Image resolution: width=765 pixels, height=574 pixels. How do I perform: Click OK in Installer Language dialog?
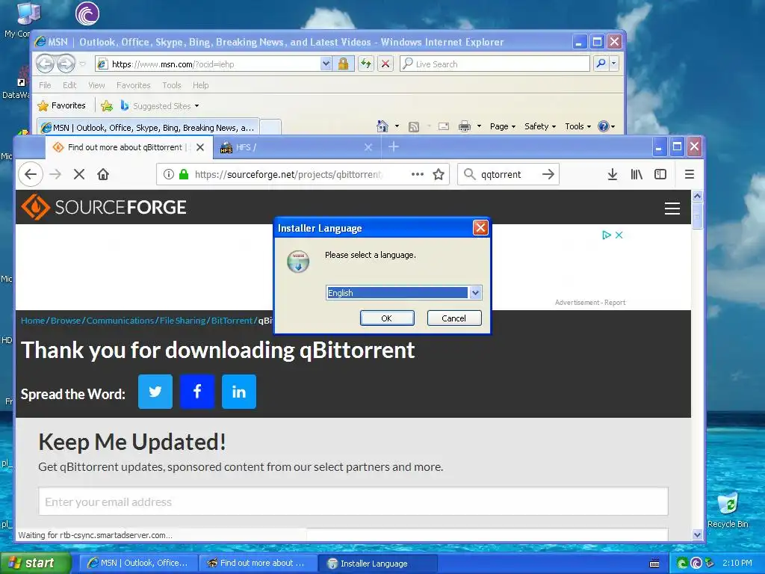387,318
